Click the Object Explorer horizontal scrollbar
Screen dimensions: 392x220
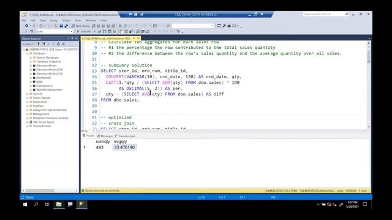pos(40,191)
